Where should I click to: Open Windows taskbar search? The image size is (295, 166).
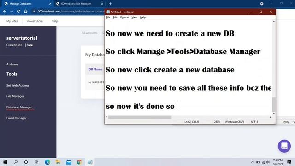coord(16,162)
